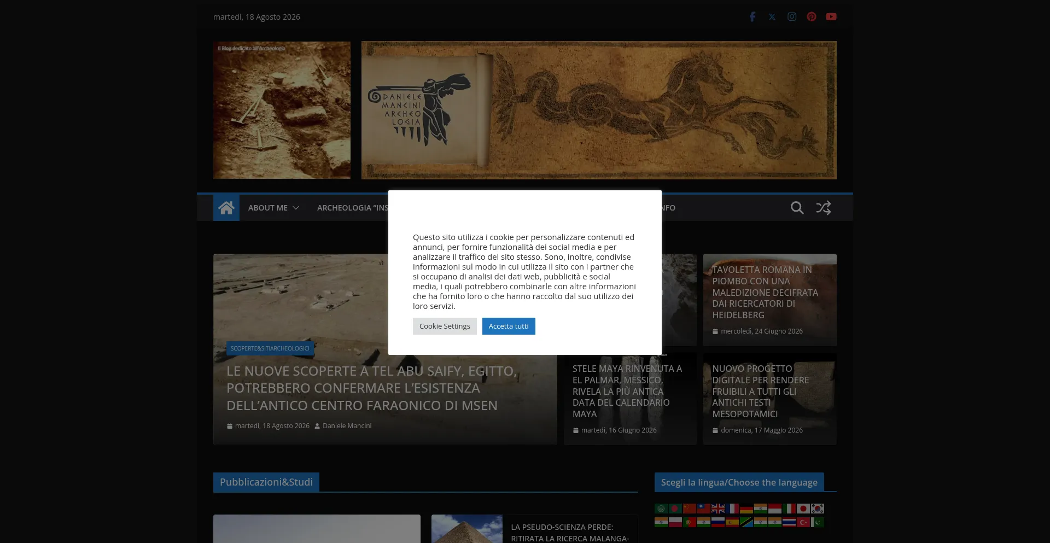This screenshot has height=543, width=1050.
Task: Open the site search magnifier
Action: click(797, 208)
